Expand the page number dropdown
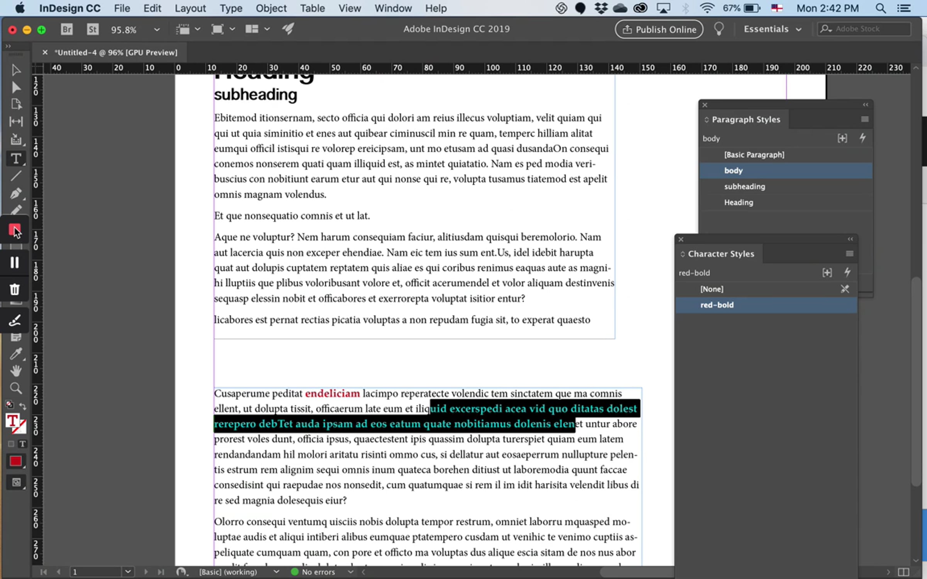Screen dimensions: 927x579 pos(127,572)
